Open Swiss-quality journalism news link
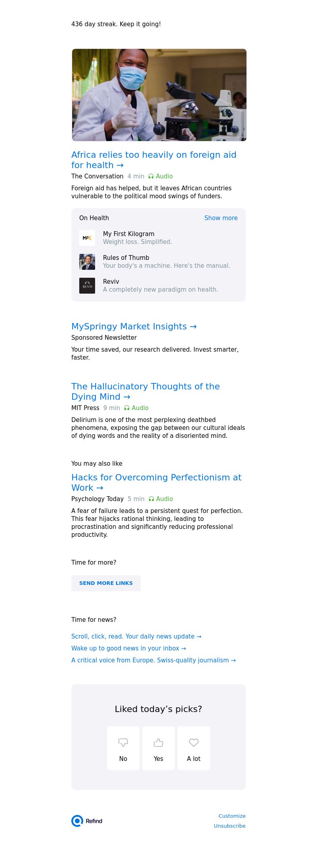Image resolution: width=317 pixels, height=867 pixels. 153,660
